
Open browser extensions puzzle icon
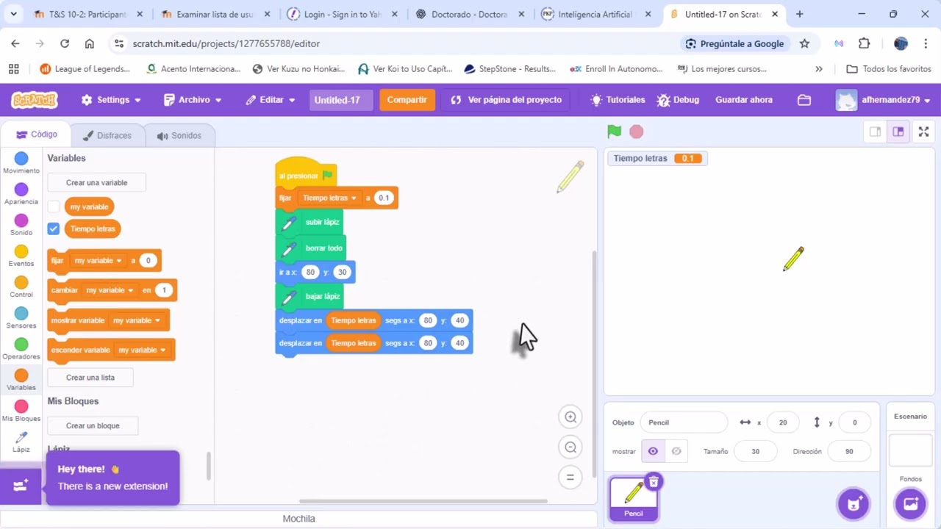click(x=865, y=43)
